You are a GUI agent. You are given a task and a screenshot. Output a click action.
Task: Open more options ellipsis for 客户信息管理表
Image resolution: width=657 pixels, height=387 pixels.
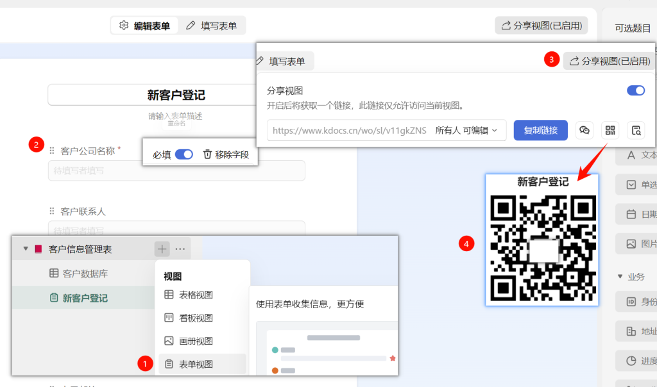pyautogui.click(x=180, y=249)
